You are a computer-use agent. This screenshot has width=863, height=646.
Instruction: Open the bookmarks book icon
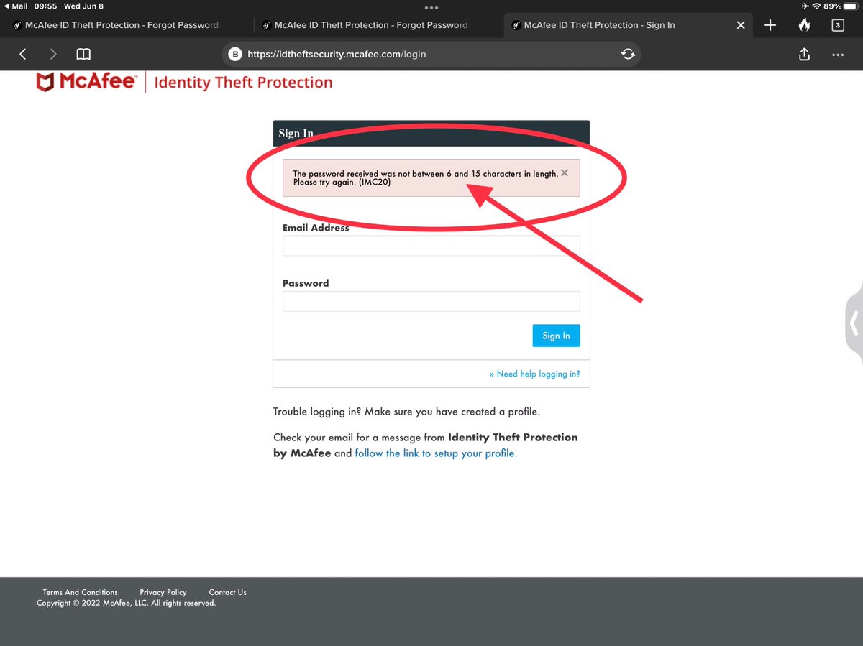83,54
